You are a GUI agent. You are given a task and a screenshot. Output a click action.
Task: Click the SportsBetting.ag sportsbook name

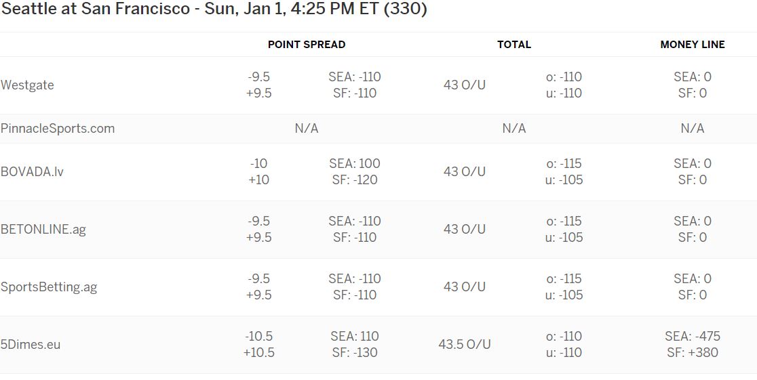coord(49,287)
